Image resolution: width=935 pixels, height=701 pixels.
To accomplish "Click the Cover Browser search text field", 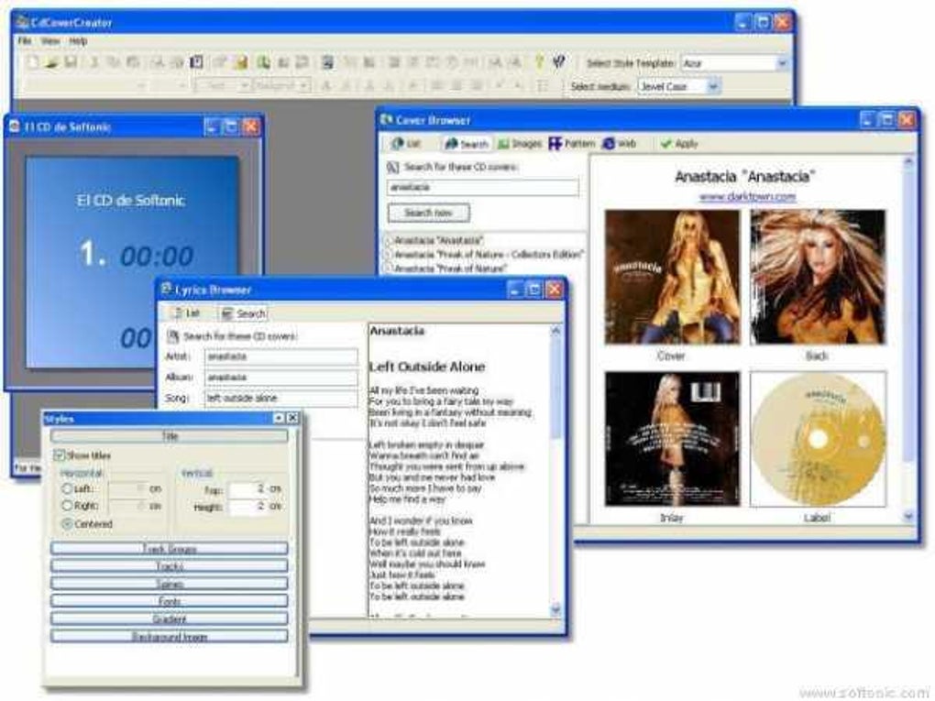I will click(x=482, y=187).
